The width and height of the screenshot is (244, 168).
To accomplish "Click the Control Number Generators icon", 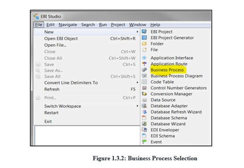I will click(144, 88).
